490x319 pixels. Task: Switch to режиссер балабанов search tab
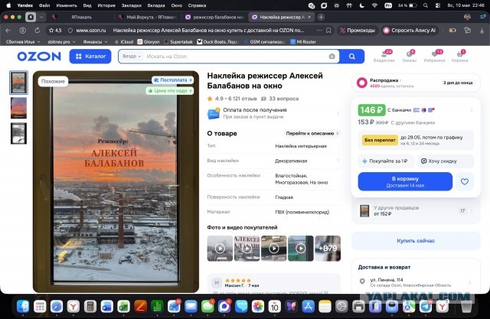click(214, 17)
